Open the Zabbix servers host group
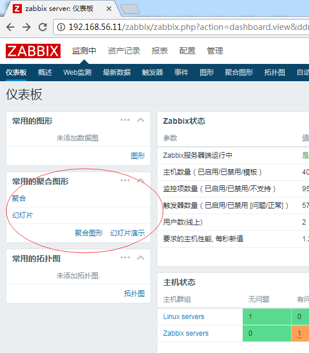Viewport: 309px width, 353px height. point(186,333)
